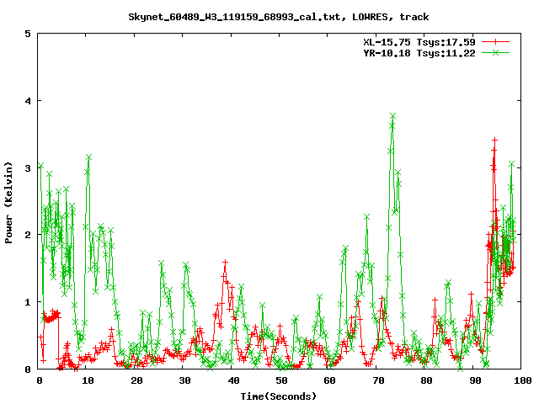Screen dimensions: 539x404
Task: Click the x-axis tick label 20
Action: point(136,380)
